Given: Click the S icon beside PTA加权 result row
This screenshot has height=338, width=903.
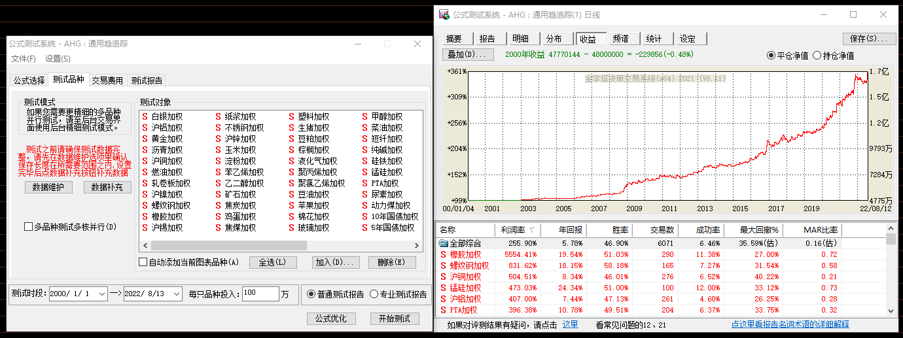Looking at the screenshot, I should pos(444,310).
